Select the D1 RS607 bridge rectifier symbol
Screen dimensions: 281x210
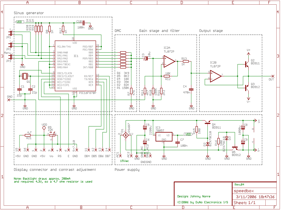[126, 135]
